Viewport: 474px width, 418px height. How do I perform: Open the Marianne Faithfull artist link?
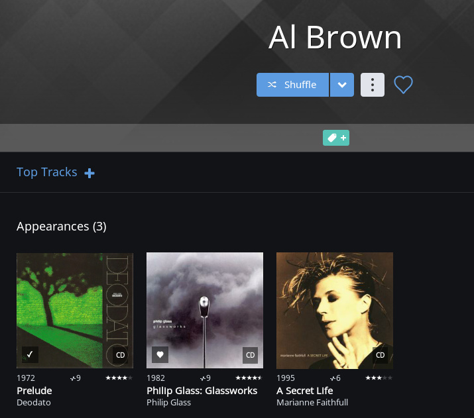coord(312,403)
